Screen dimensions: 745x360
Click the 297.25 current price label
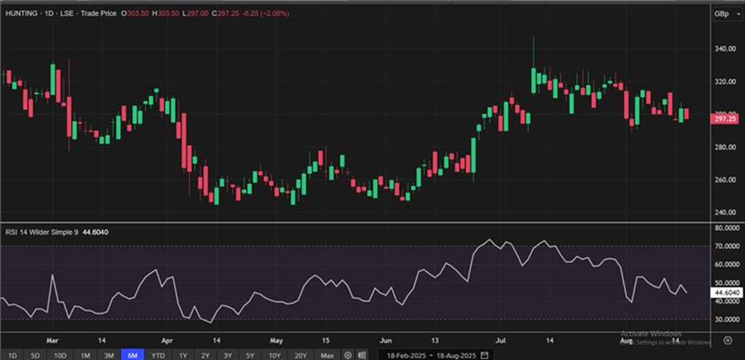pyautogui.click(x=726, y=119)
